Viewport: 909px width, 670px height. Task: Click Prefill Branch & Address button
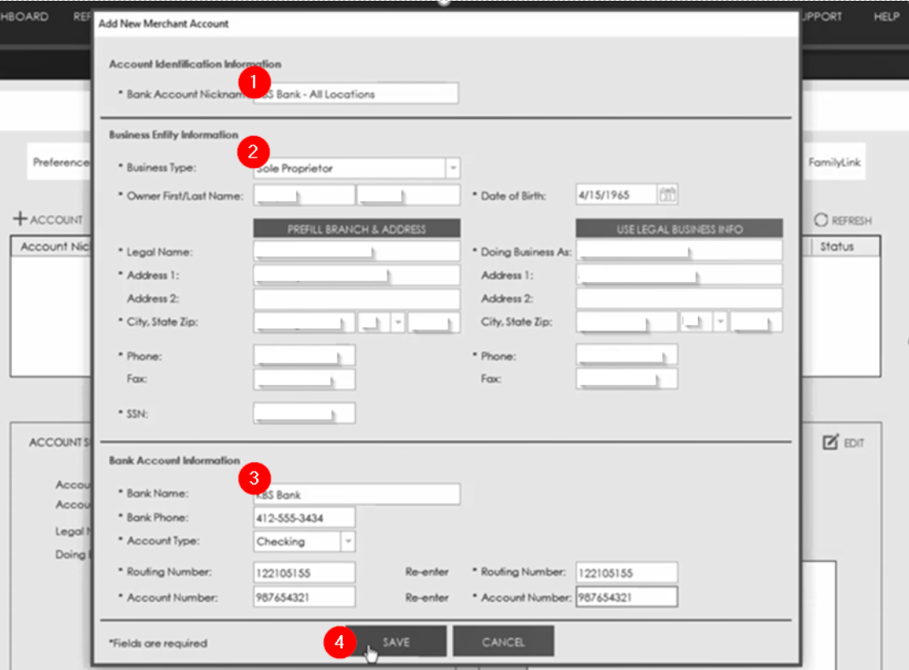click(357, 229)
